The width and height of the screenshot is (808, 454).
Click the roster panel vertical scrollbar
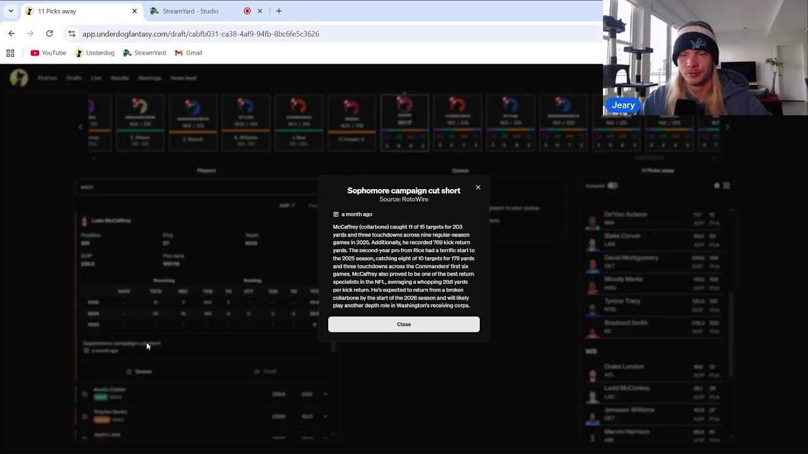point(732,334)
